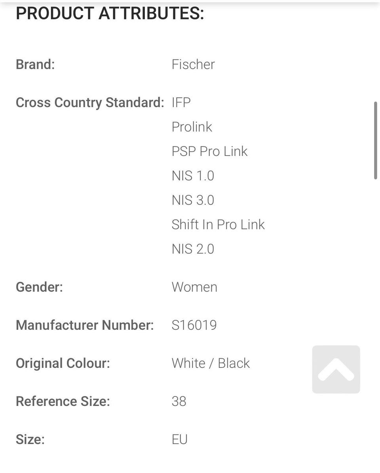The image size is (380, 473).
Task: Select the PSP Pro Link entry
Action: [x=209, y=151]
